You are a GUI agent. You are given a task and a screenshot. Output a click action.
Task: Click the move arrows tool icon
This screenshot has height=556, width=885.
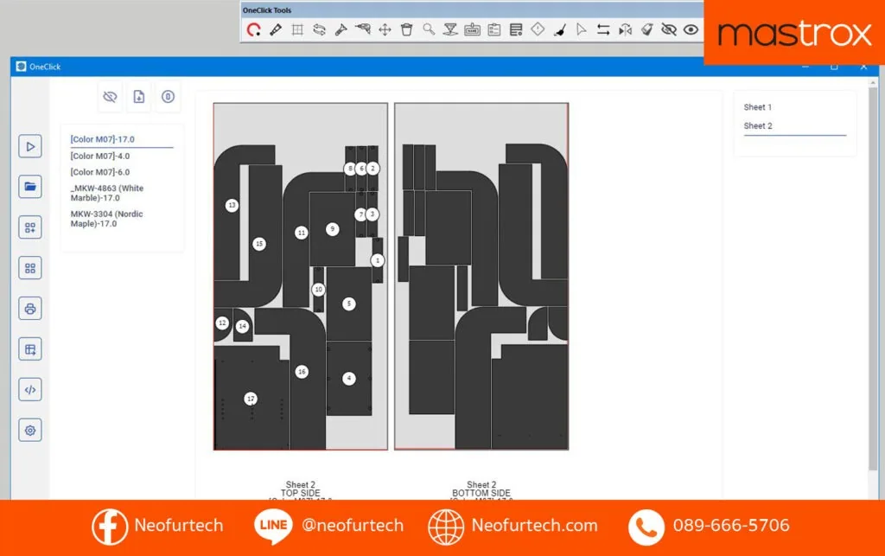point(385,29)
